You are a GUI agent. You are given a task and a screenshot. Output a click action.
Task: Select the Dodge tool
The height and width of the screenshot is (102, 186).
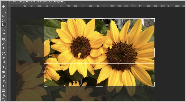[x=4, y=72]
